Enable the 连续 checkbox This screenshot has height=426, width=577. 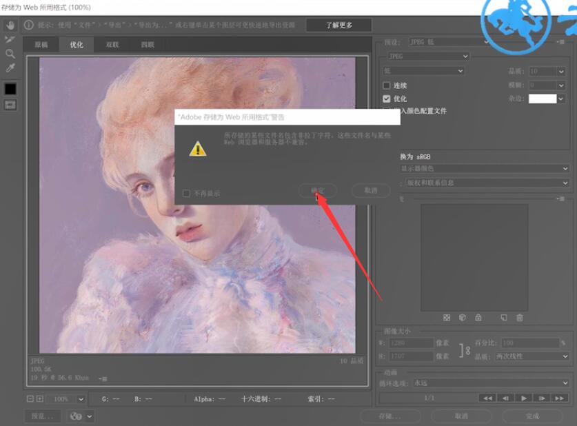click(x=386, y=85)
